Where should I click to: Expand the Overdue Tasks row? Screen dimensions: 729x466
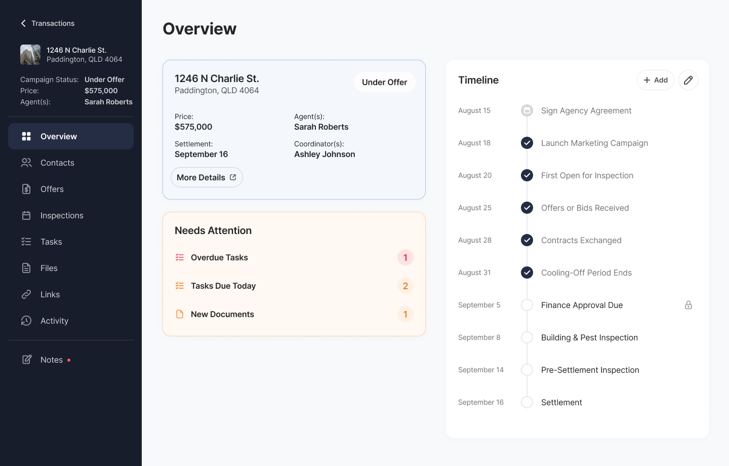pyautogui.click(x=294, y=257)
